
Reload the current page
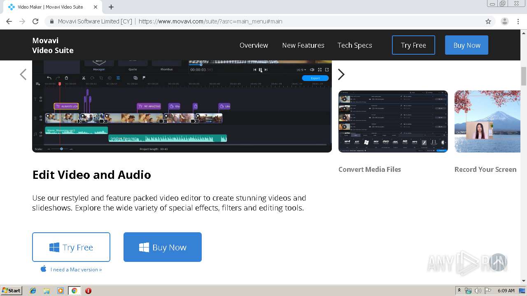[x=35, y=21]
